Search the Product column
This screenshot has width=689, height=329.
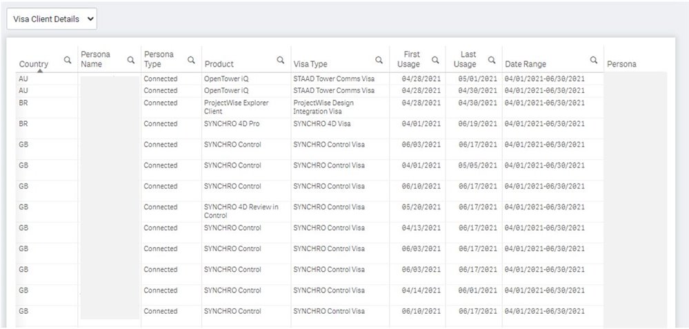pyautogui.click(x=280, y=60)
